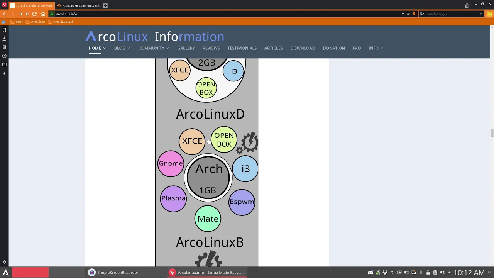Expand search field history dropdown arrow

coord(481,14)
